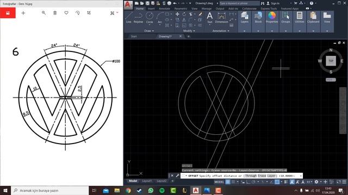Toggle snap mode dots in status bar

coord(233,182)
